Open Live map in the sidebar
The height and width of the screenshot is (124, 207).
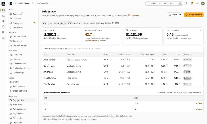(23, 18)
